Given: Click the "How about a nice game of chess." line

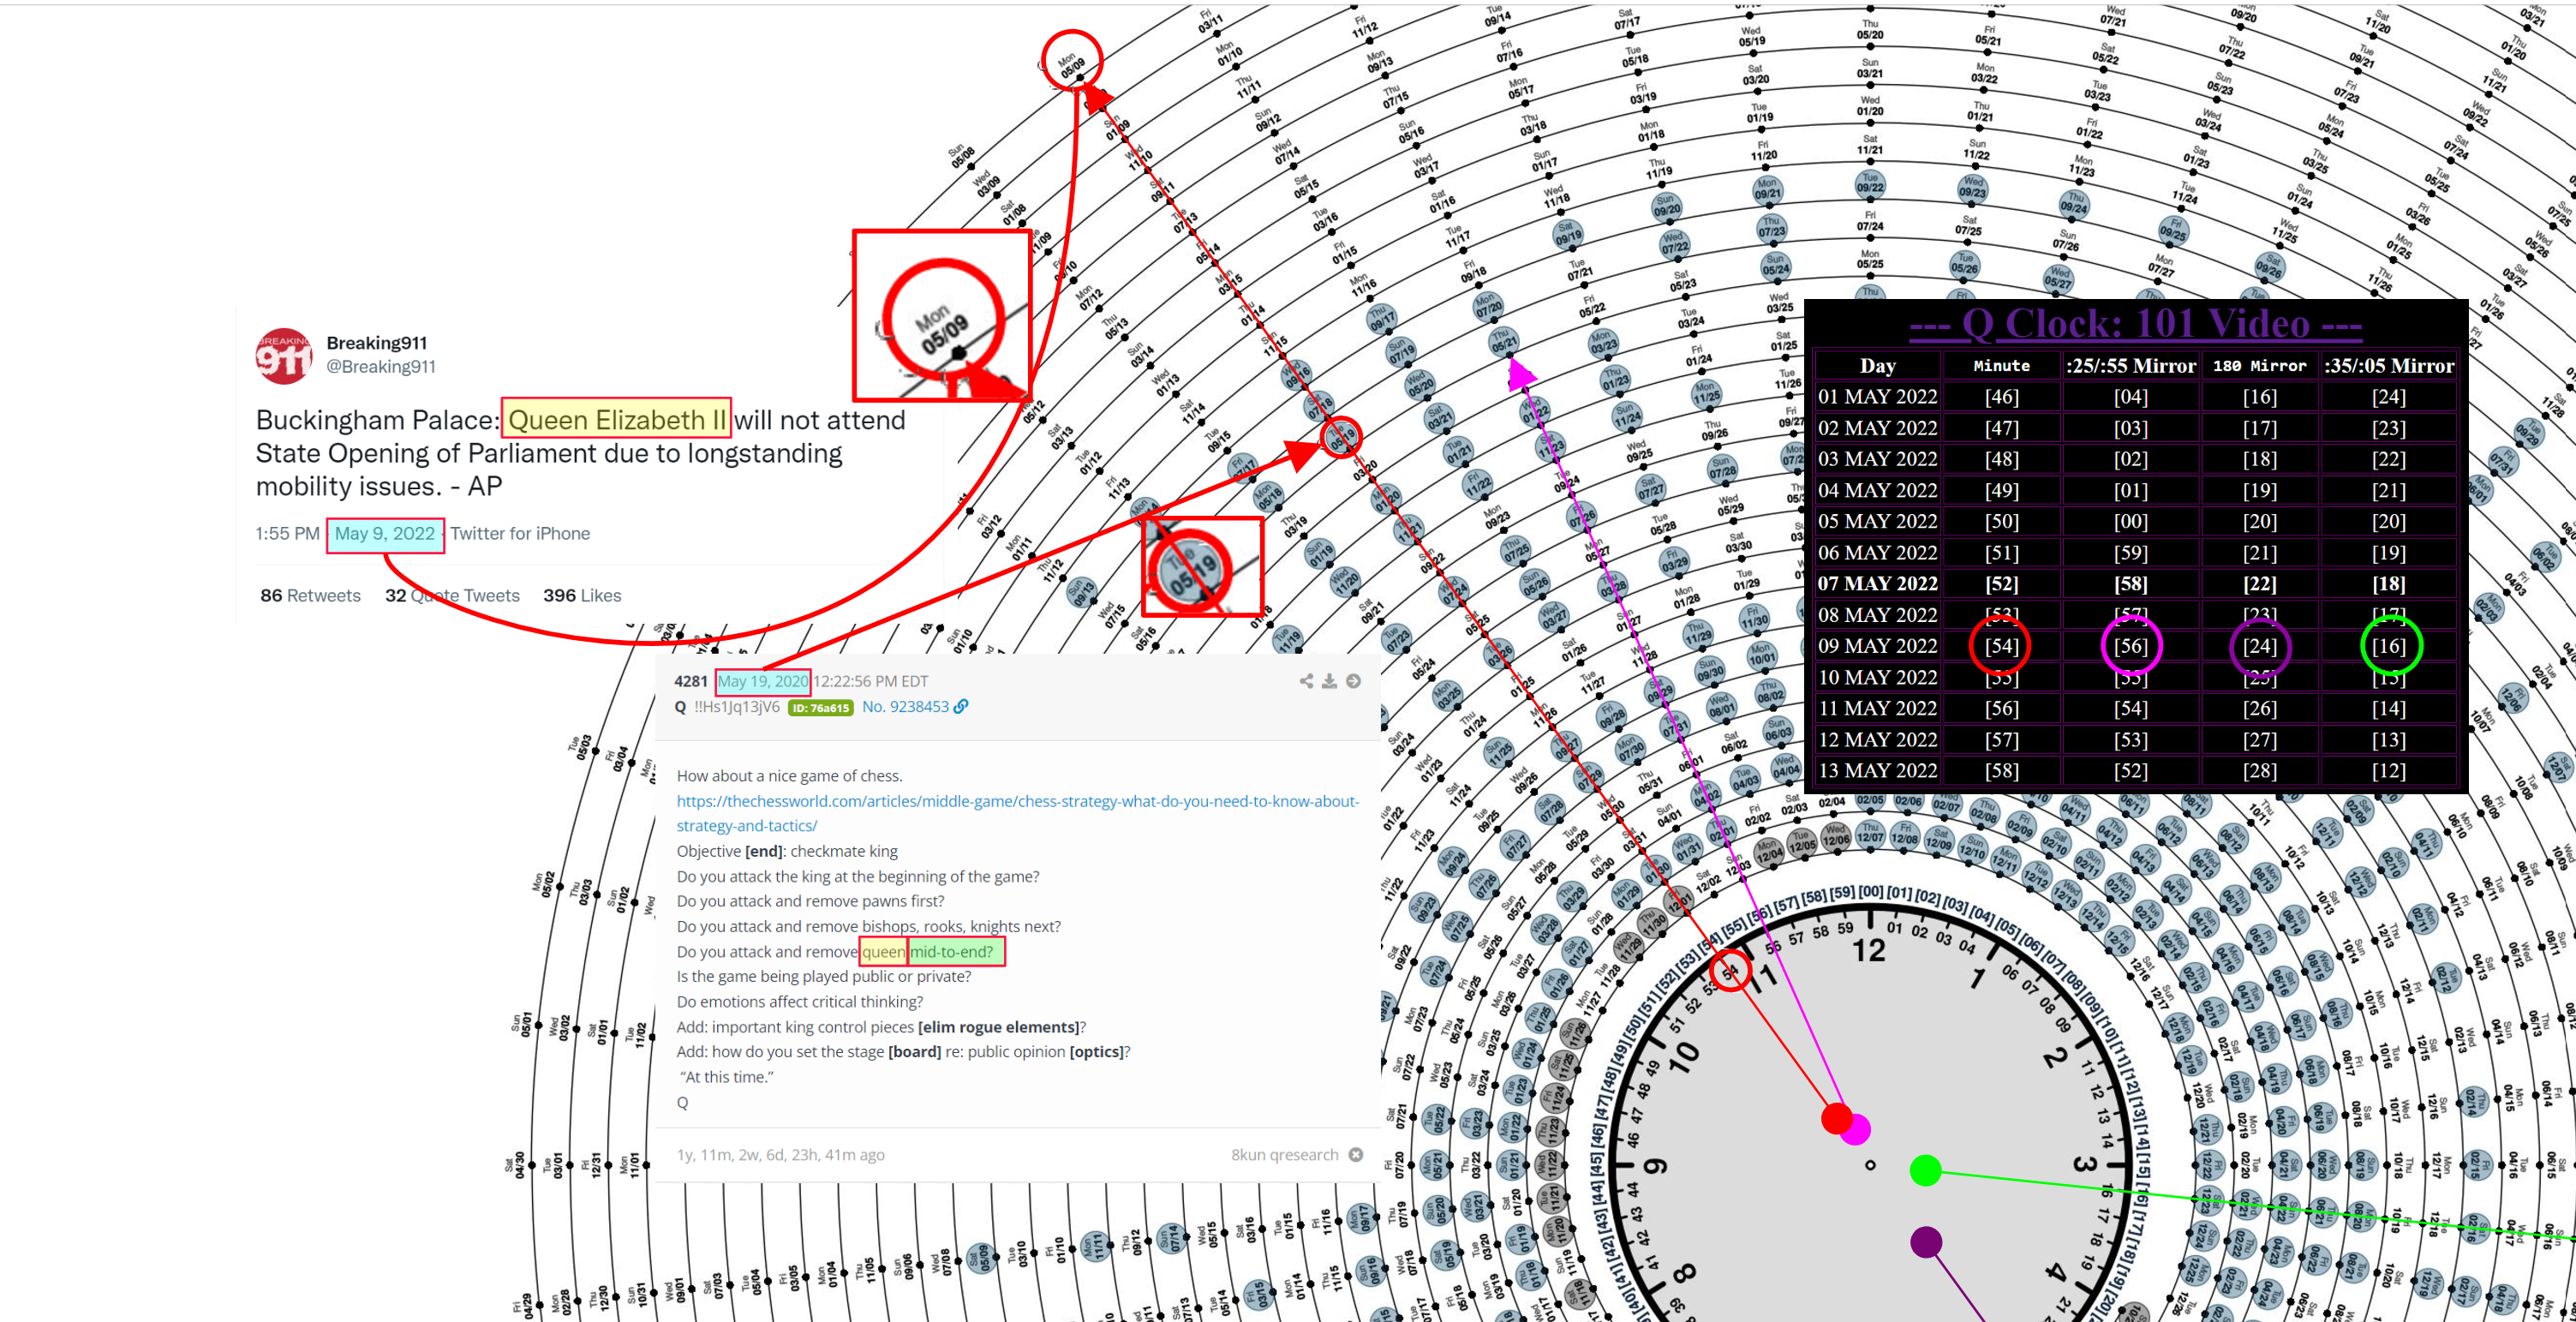Looking at the screenshot, I should (789, 776).
